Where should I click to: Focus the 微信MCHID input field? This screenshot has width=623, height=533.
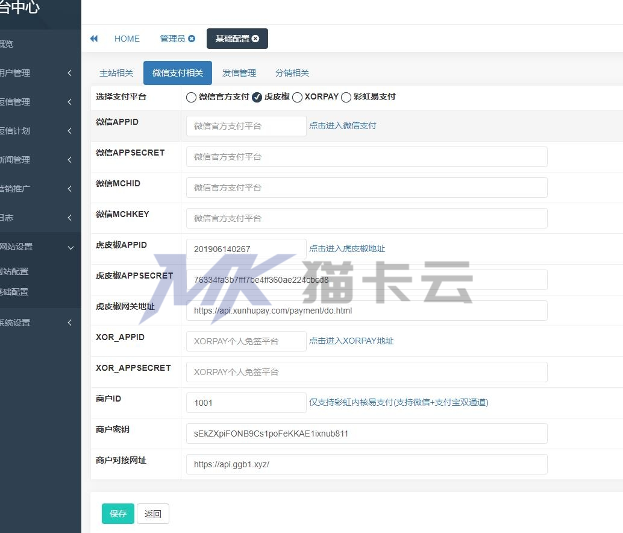click(x=367, y=188)
